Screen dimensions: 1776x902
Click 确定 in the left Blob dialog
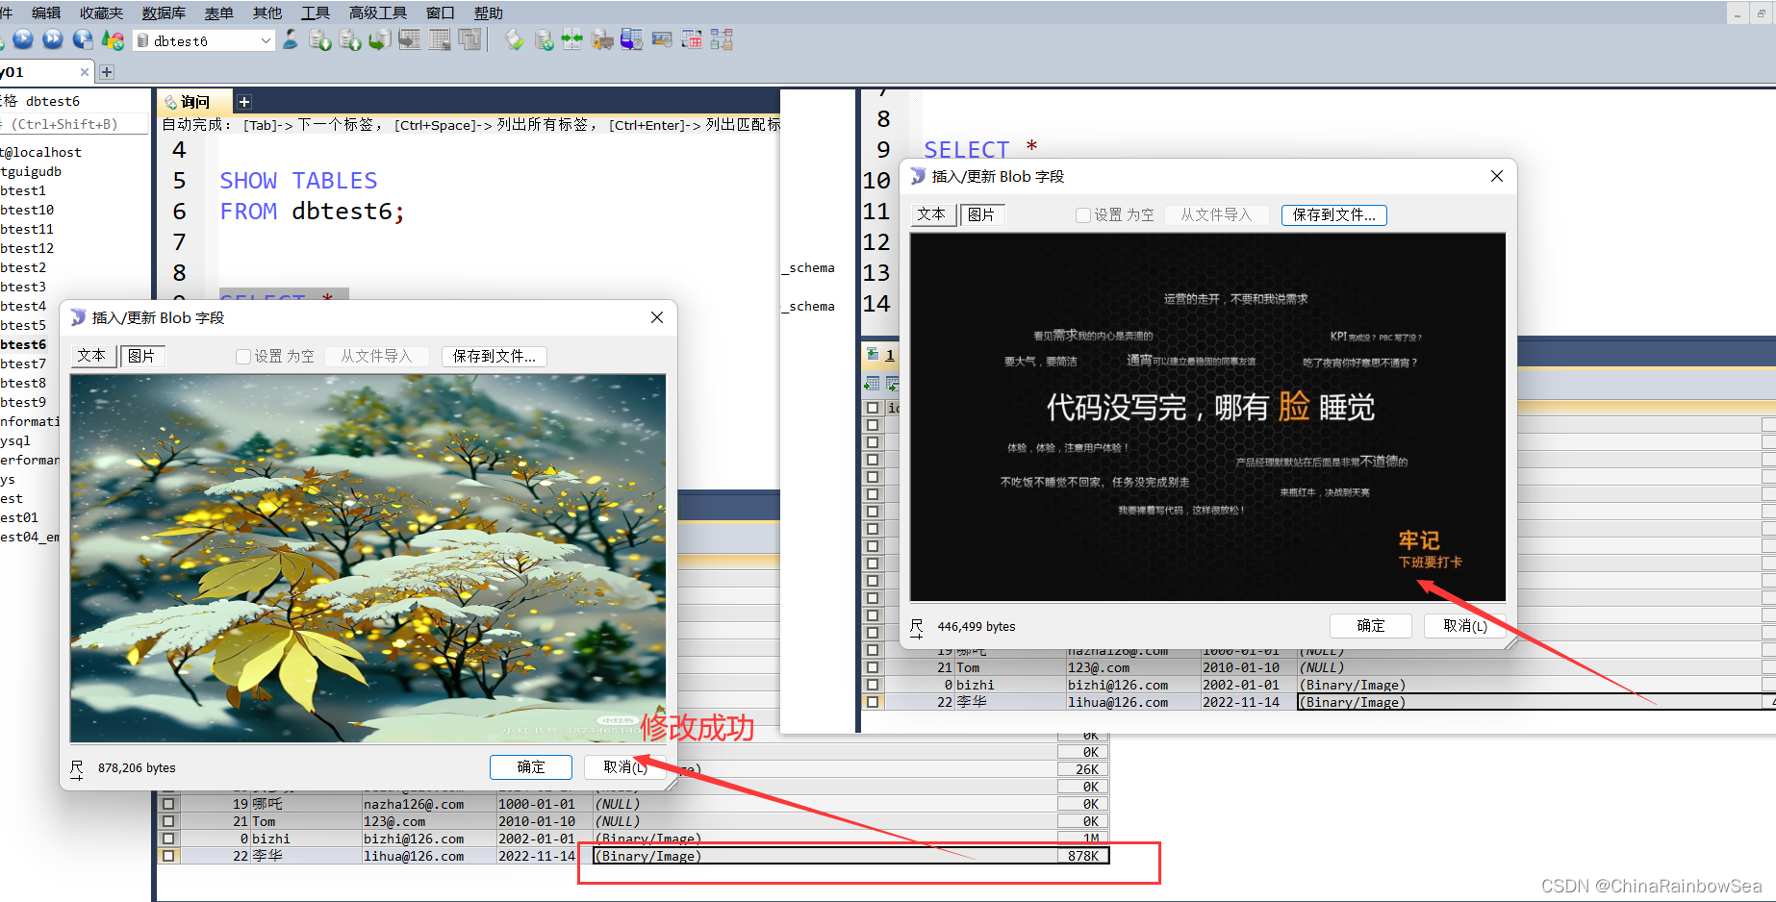531,767
